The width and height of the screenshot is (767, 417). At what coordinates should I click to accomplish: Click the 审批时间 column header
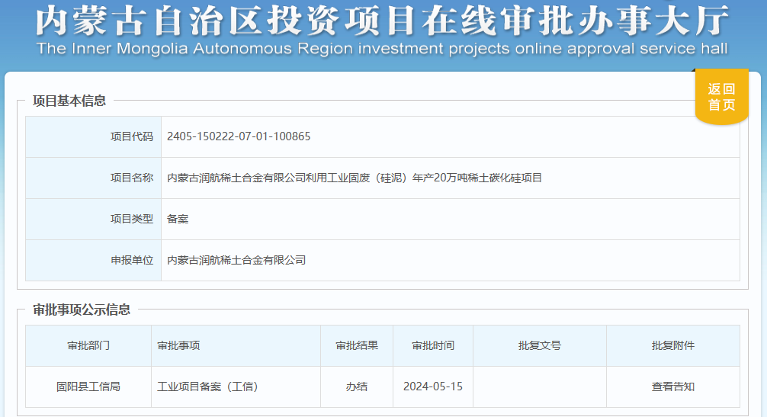(433, 345)
